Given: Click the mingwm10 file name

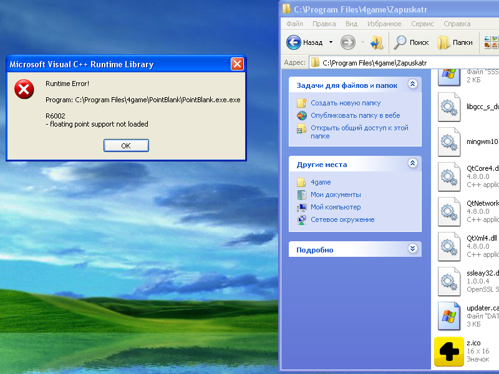Looking at the screenshot, I should click(482, 142).
